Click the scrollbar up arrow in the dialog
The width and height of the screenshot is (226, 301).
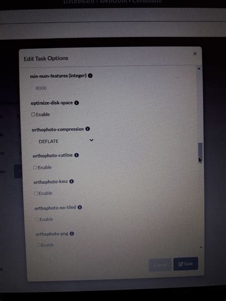[x=199, y=69]
